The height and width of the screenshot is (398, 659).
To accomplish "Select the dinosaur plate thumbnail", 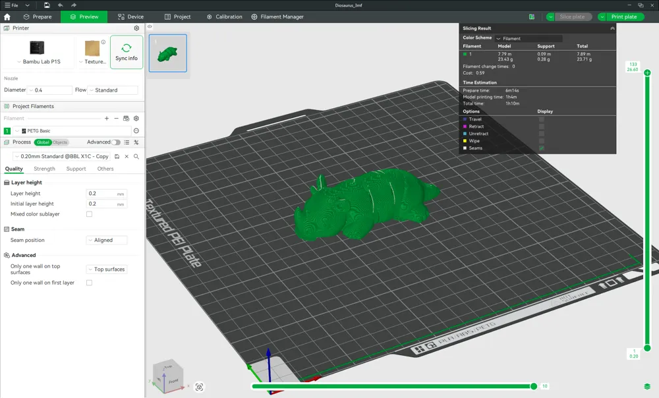I will [167, 53].
